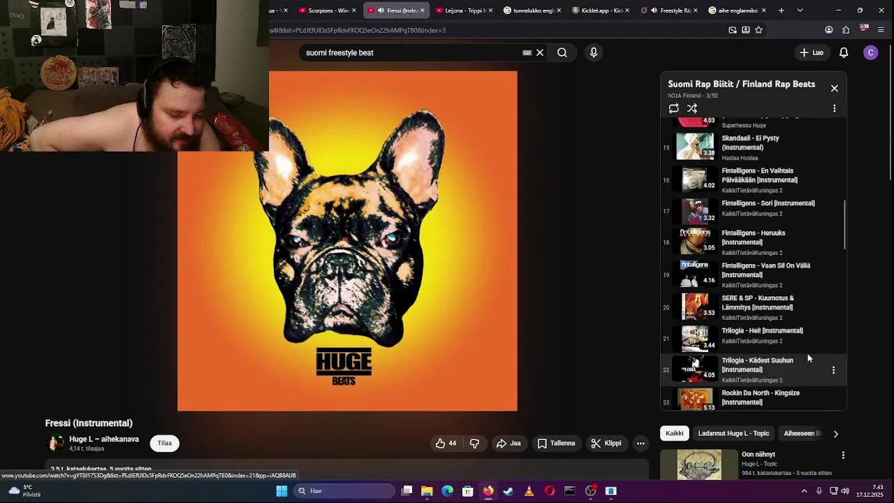Toggle playlist shuffle
This screenshot has height=503, width=894.
pos(692,108)
